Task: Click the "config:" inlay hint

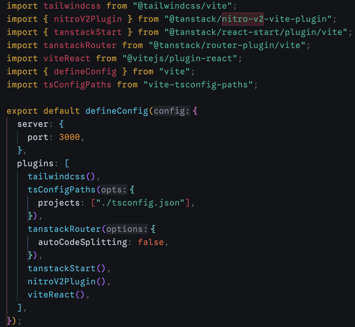Action: [x=172, y=111]
